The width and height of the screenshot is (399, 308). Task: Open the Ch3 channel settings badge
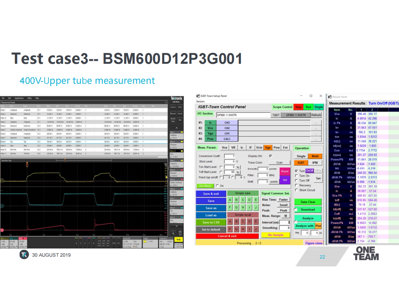click(x=23, y=242)
